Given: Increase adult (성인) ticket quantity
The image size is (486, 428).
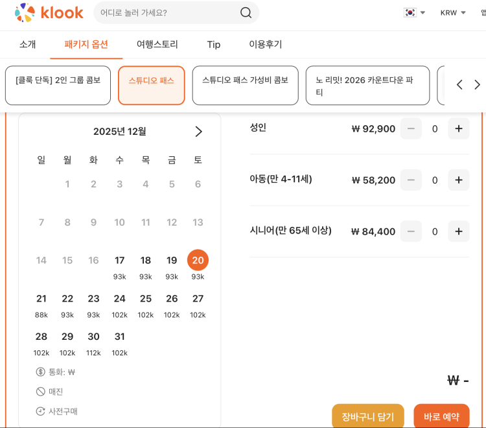Looking at the screenshot, I should [x=458, y=128].
